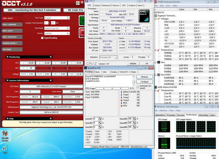
Task: Switch to the Caches tab in CPU-Z
Action: [97, 5]
